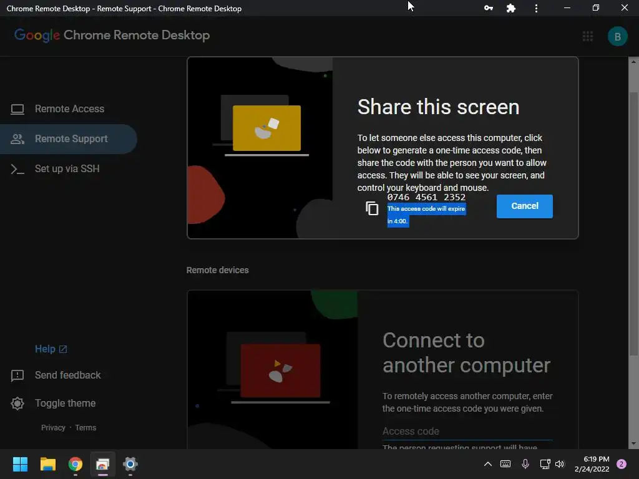
Task: Minimize the Chrome Remote Desktop window
Action: [x=567, y=8]
